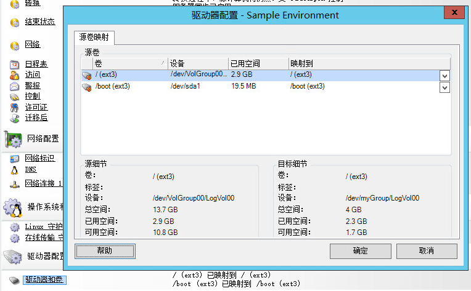Image resolution: width=471 pixels, height=291 pixels.
Task: Cancel the dialog with 取消 button
Action: pos(427,251)
